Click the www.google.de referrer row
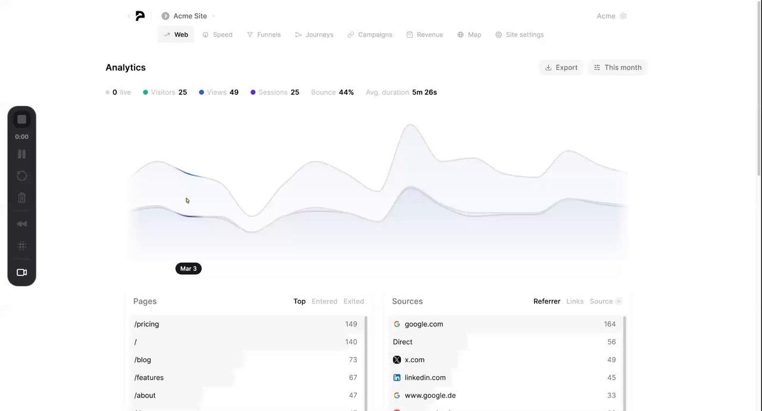The width and height of the screenshot is (762, 411). click(x=504, y=396)
